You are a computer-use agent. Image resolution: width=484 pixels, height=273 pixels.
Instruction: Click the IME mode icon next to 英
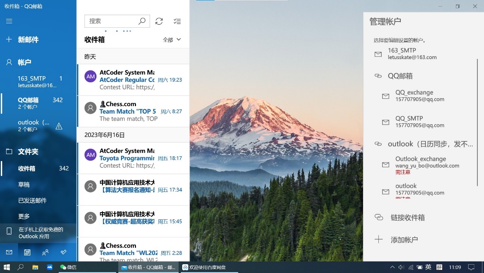click(439, 267)
